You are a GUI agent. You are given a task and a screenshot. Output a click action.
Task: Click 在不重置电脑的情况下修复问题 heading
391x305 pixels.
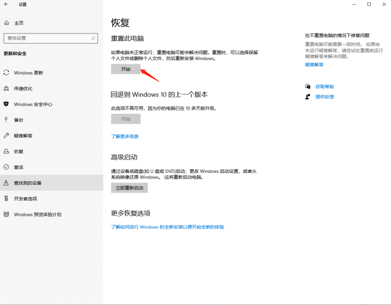(x=337, y=36)
